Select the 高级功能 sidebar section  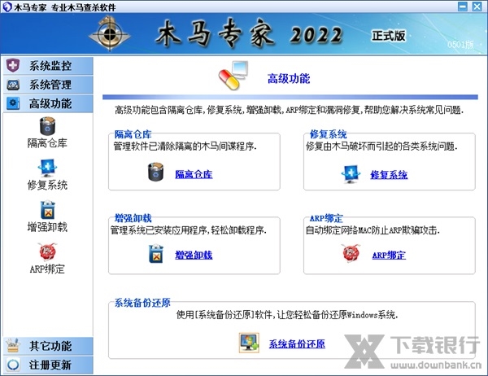[48, 103]
